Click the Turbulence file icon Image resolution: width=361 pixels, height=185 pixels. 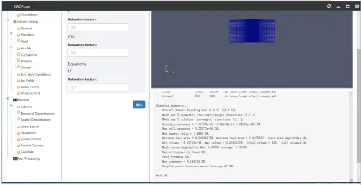[19, 54]
